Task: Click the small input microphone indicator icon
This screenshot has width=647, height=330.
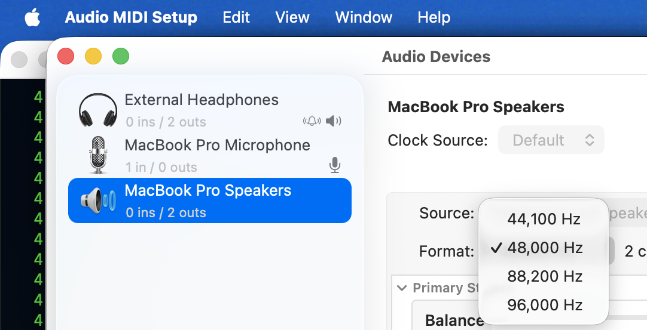Action: pyautogui.click(x=335, y=165)
